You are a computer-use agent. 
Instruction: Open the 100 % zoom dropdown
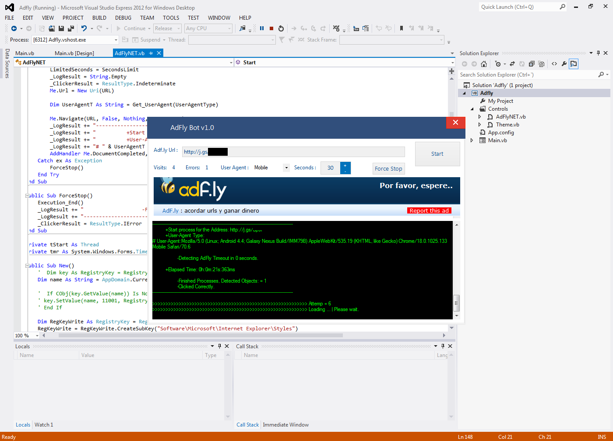(37, 336)
